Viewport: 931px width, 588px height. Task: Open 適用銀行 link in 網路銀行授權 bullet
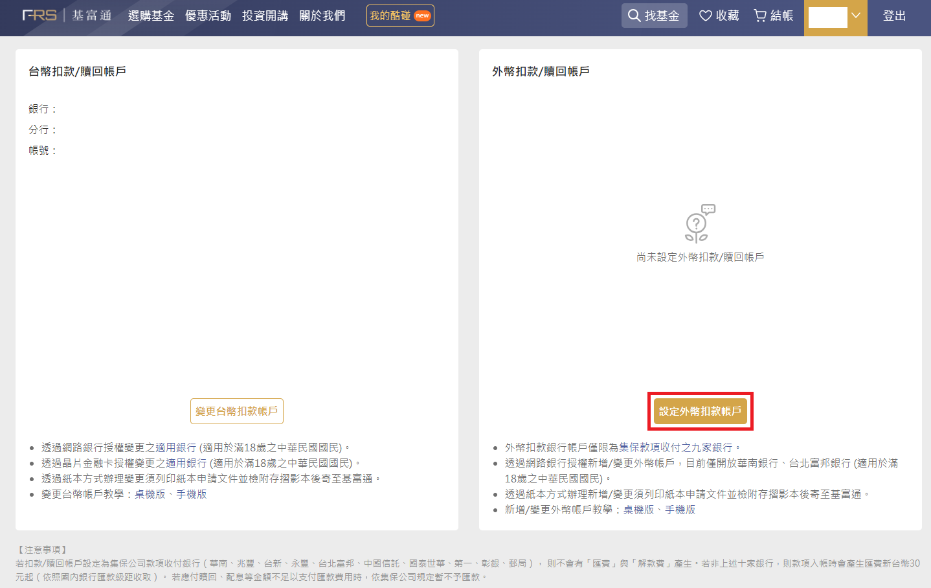pyautogui.click(x=175, y=447)
